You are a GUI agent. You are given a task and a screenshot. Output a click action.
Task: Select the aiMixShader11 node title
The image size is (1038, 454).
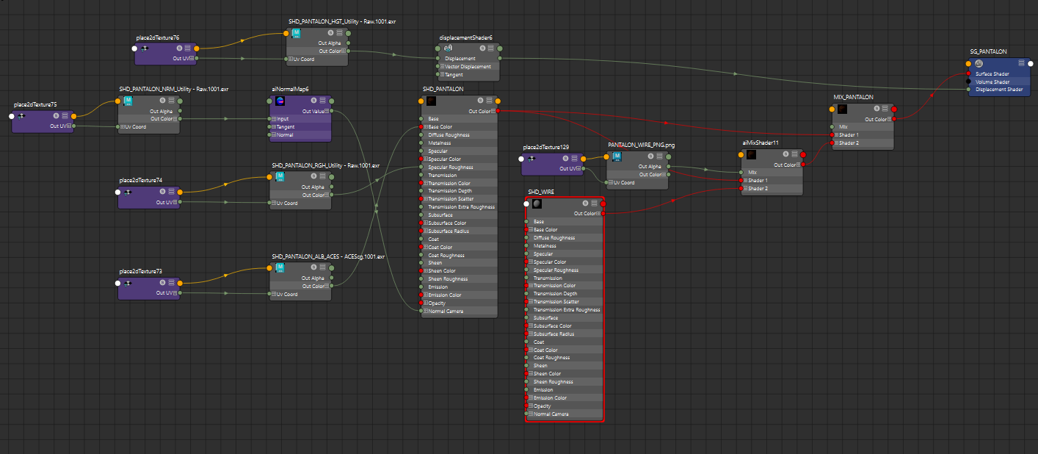(761, 143)
